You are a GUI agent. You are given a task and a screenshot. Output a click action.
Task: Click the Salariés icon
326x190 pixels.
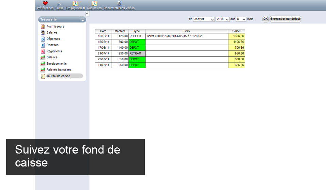pyautogui.click(x=42, y=33)
